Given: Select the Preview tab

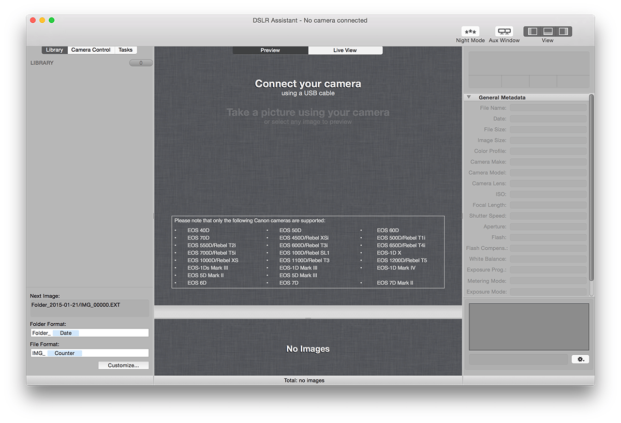Looking at the screenshot, I should (270, 50).
